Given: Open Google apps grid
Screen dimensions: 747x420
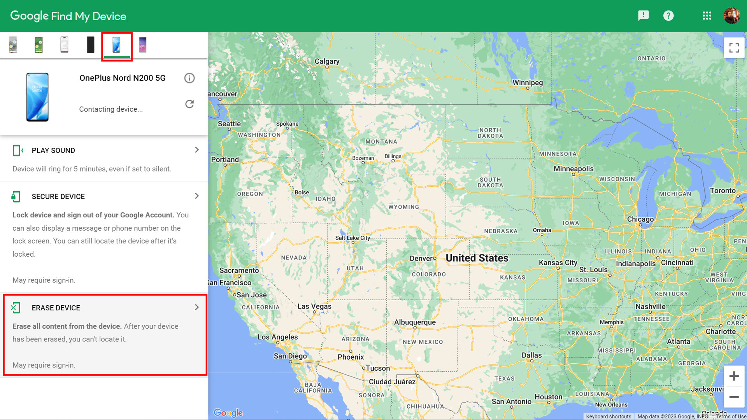Looking at the screenshot, I should [707, 16].
